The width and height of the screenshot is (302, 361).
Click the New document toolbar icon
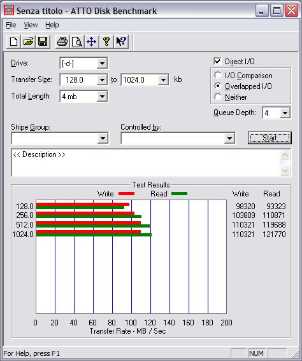(x=13, y=42)
